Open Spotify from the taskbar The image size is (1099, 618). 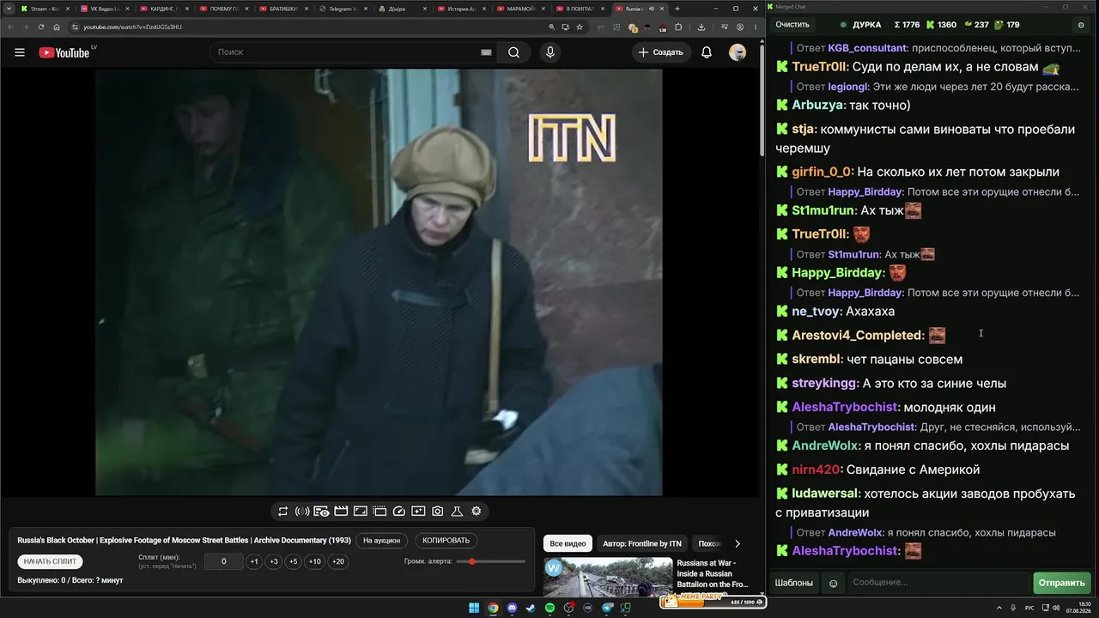point(550,608)
